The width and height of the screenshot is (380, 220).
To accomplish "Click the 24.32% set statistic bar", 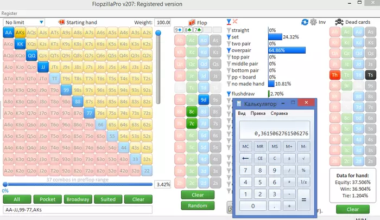I will [x=275, y=37].
